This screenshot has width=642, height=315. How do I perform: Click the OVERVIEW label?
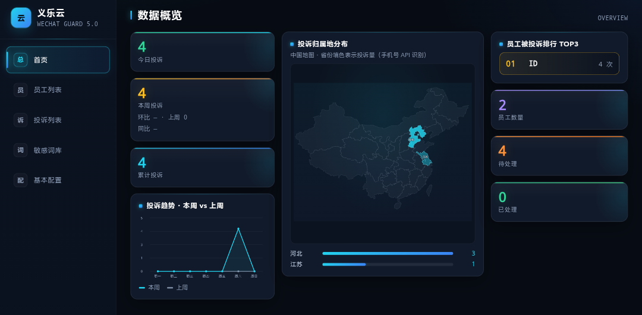[x=612, y=18]
